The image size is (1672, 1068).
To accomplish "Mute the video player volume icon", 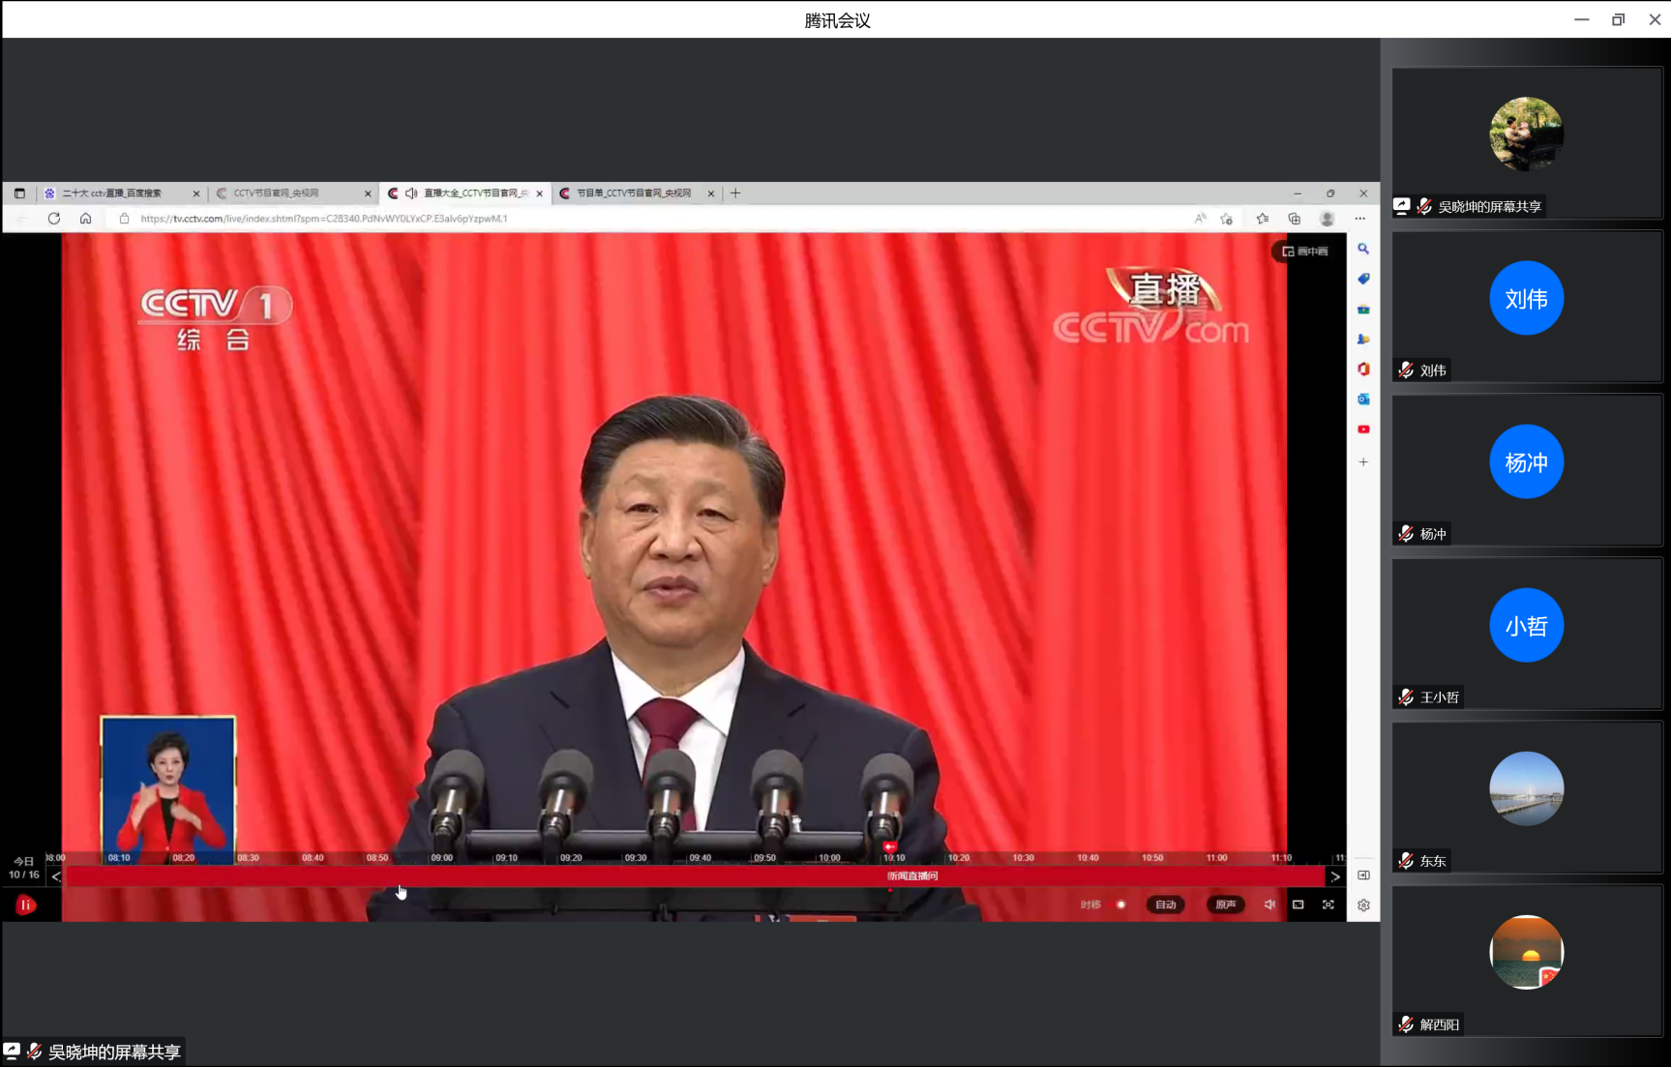I will 1269,905.
